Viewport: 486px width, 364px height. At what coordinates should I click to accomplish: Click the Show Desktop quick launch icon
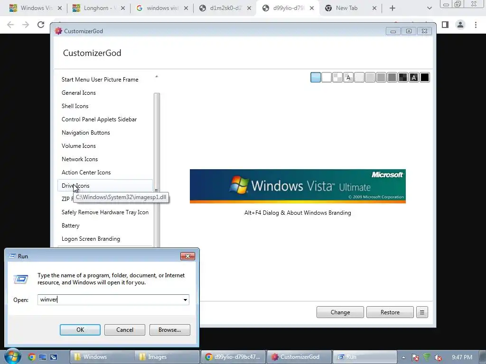coord(42,357)
